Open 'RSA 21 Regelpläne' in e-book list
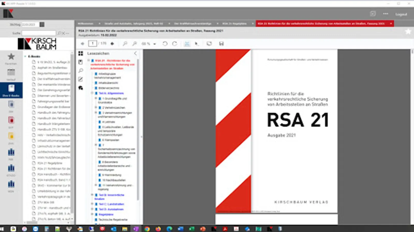Image resolution: width=414 pixels, height=232 pixels. (50, 163)
